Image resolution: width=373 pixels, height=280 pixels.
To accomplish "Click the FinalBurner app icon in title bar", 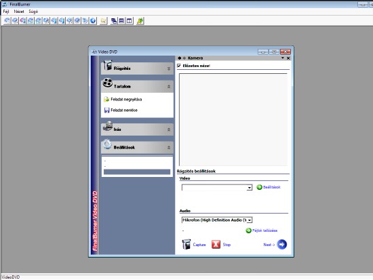I will tap(5, 4).
